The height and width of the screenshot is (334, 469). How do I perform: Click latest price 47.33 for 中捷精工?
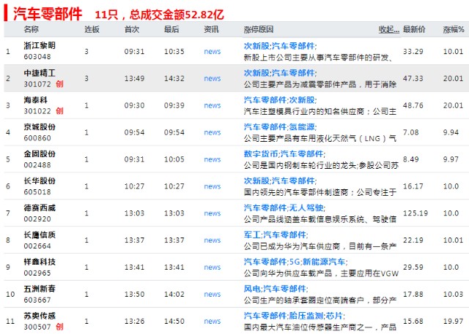click(x=413, y=78)
